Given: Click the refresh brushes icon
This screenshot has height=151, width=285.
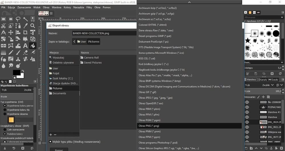Looking at the screenshot, I should [x=280, y=74].
